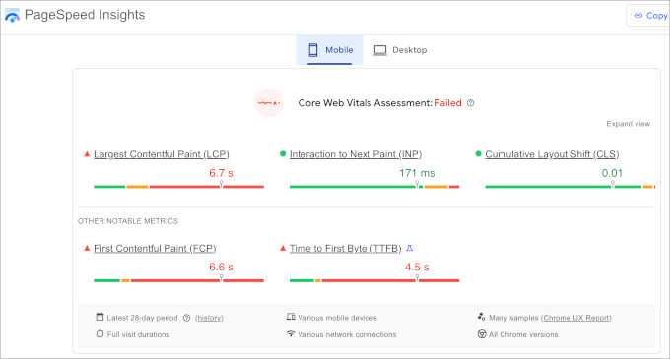This screenshot has height=359, width=670.
Task: Click the TTFB distribution bar marker
Action: click(x=417, y=278)
